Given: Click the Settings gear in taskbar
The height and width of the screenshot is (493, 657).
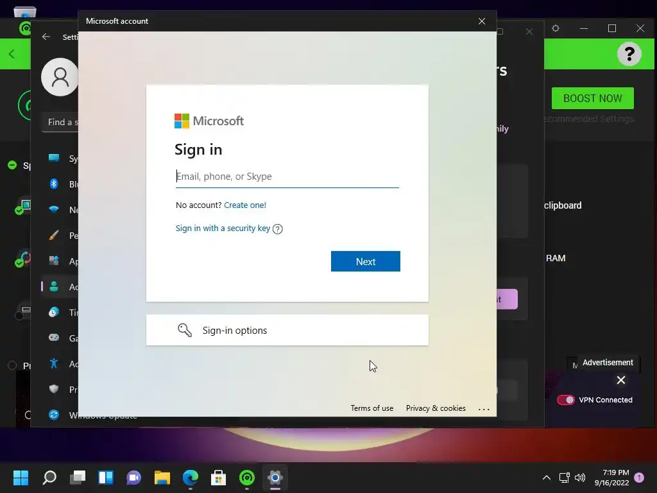Looking at the screenshot, I should [275, 478].
